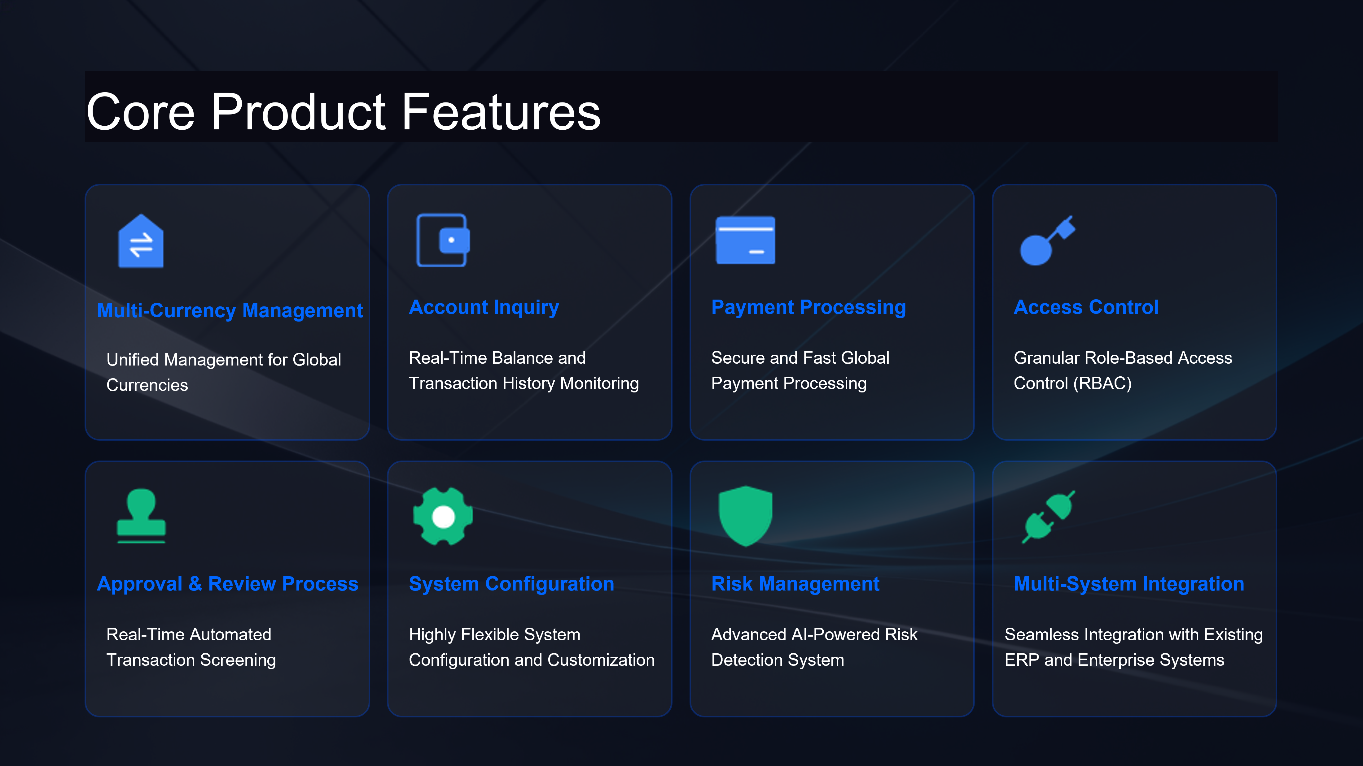This screenshot has width=1363, height=766.
Task: Click the Risk Management heading
Action: click(x=795, y=584)
